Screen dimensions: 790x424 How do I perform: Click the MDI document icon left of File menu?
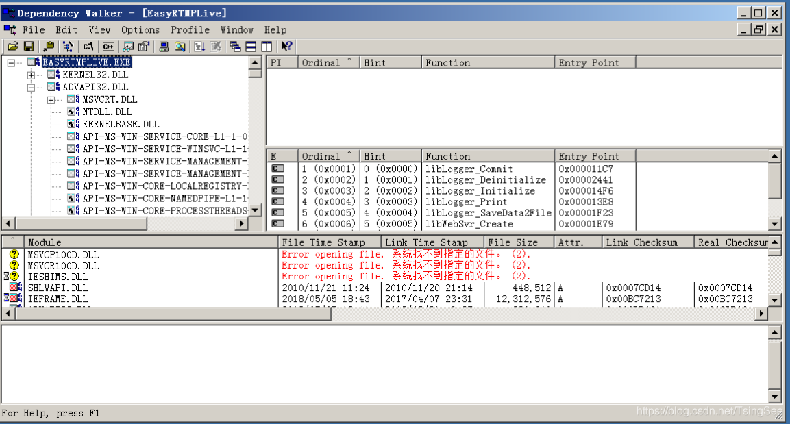tap(10, 29)
